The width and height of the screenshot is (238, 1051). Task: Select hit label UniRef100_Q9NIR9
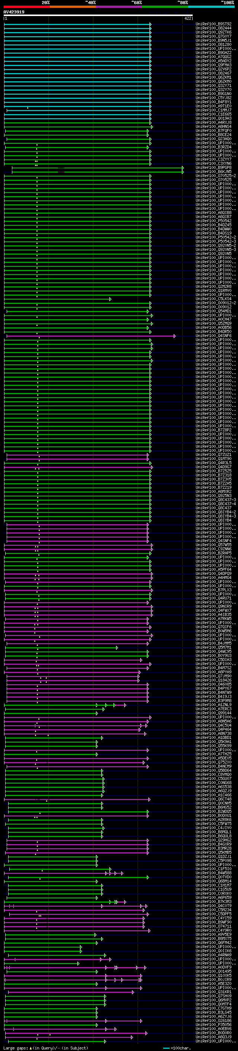[213, 606]
